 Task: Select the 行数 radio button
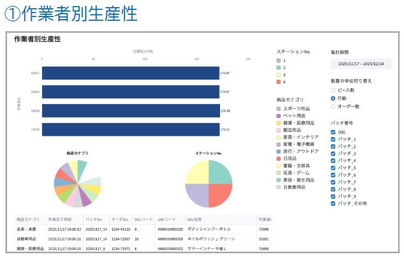333,98
